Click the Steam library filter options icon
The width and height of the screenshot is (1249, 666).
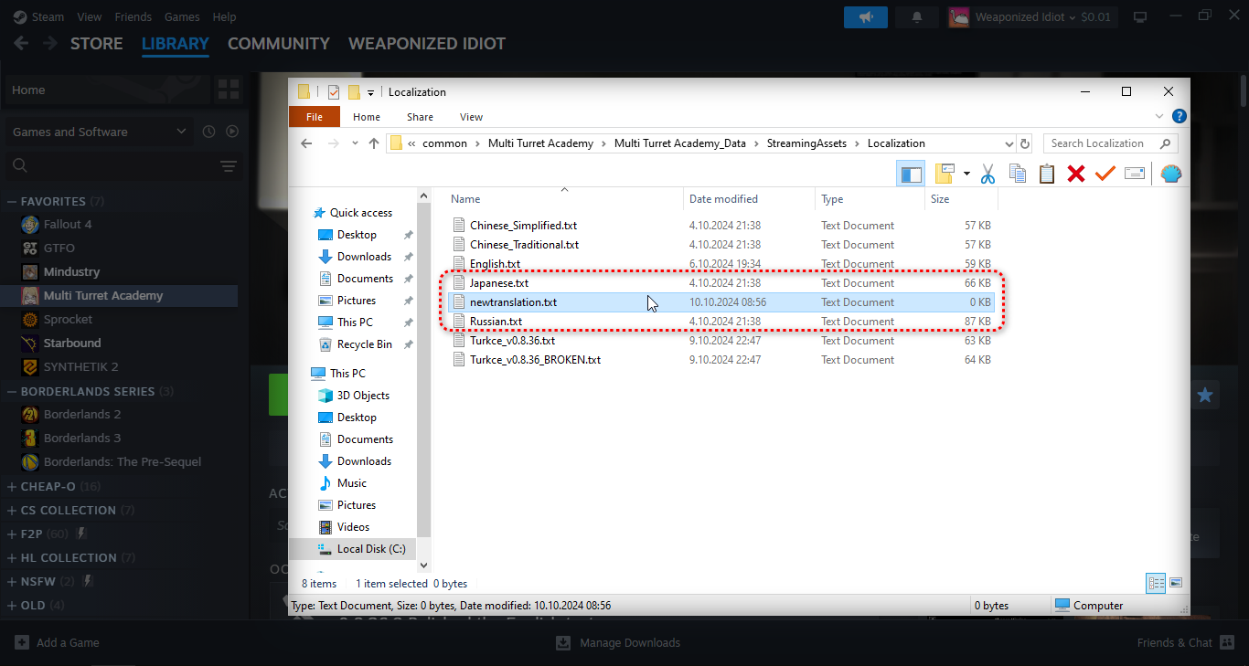click(x=229, y=166)
